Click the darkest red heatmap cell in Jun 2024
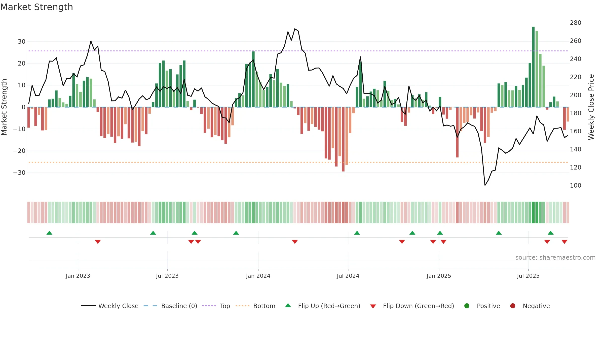 pyautogui.click(x=343, y=212)
